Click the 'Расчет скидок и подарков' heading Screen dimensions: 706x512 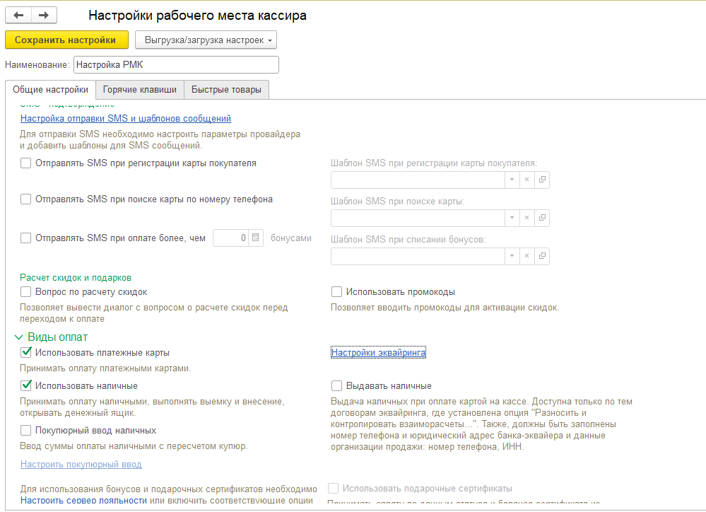(x=76, y=278)
